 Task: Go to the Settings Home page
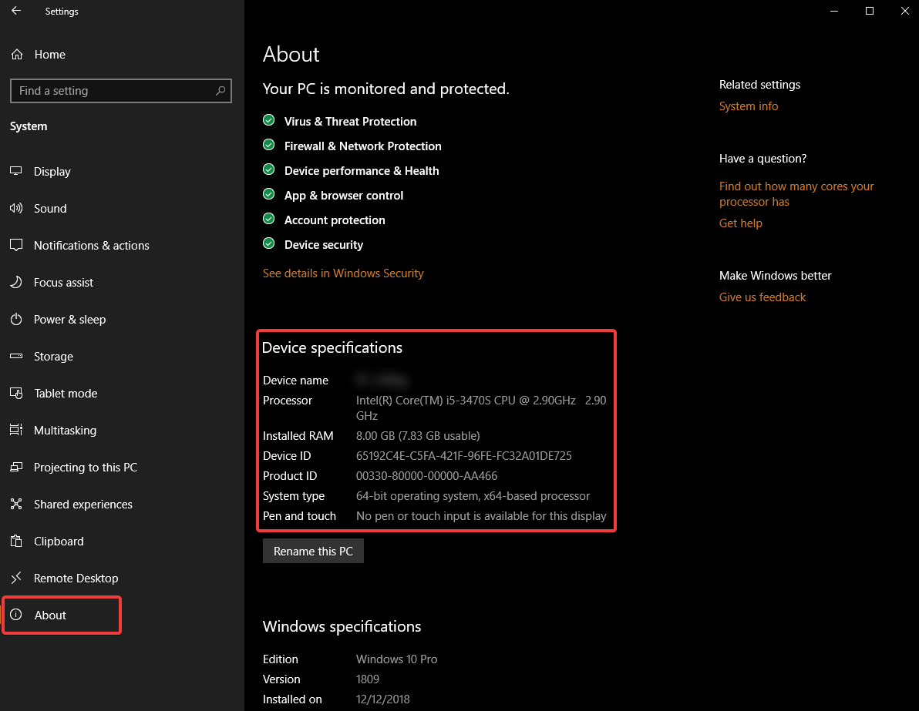click(x=49, y=55)
